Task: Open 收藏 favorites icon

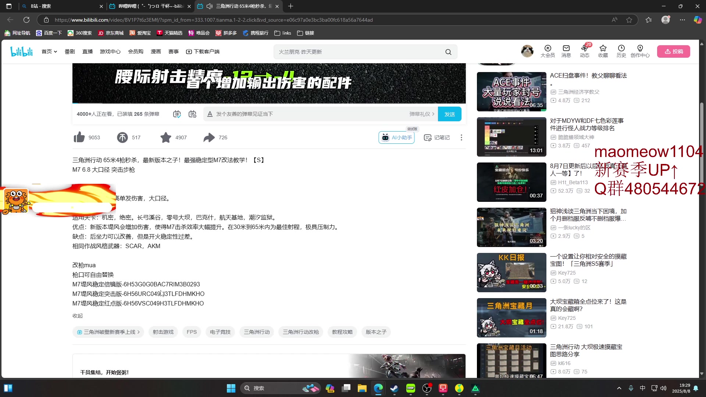Action: coord(603,51)
